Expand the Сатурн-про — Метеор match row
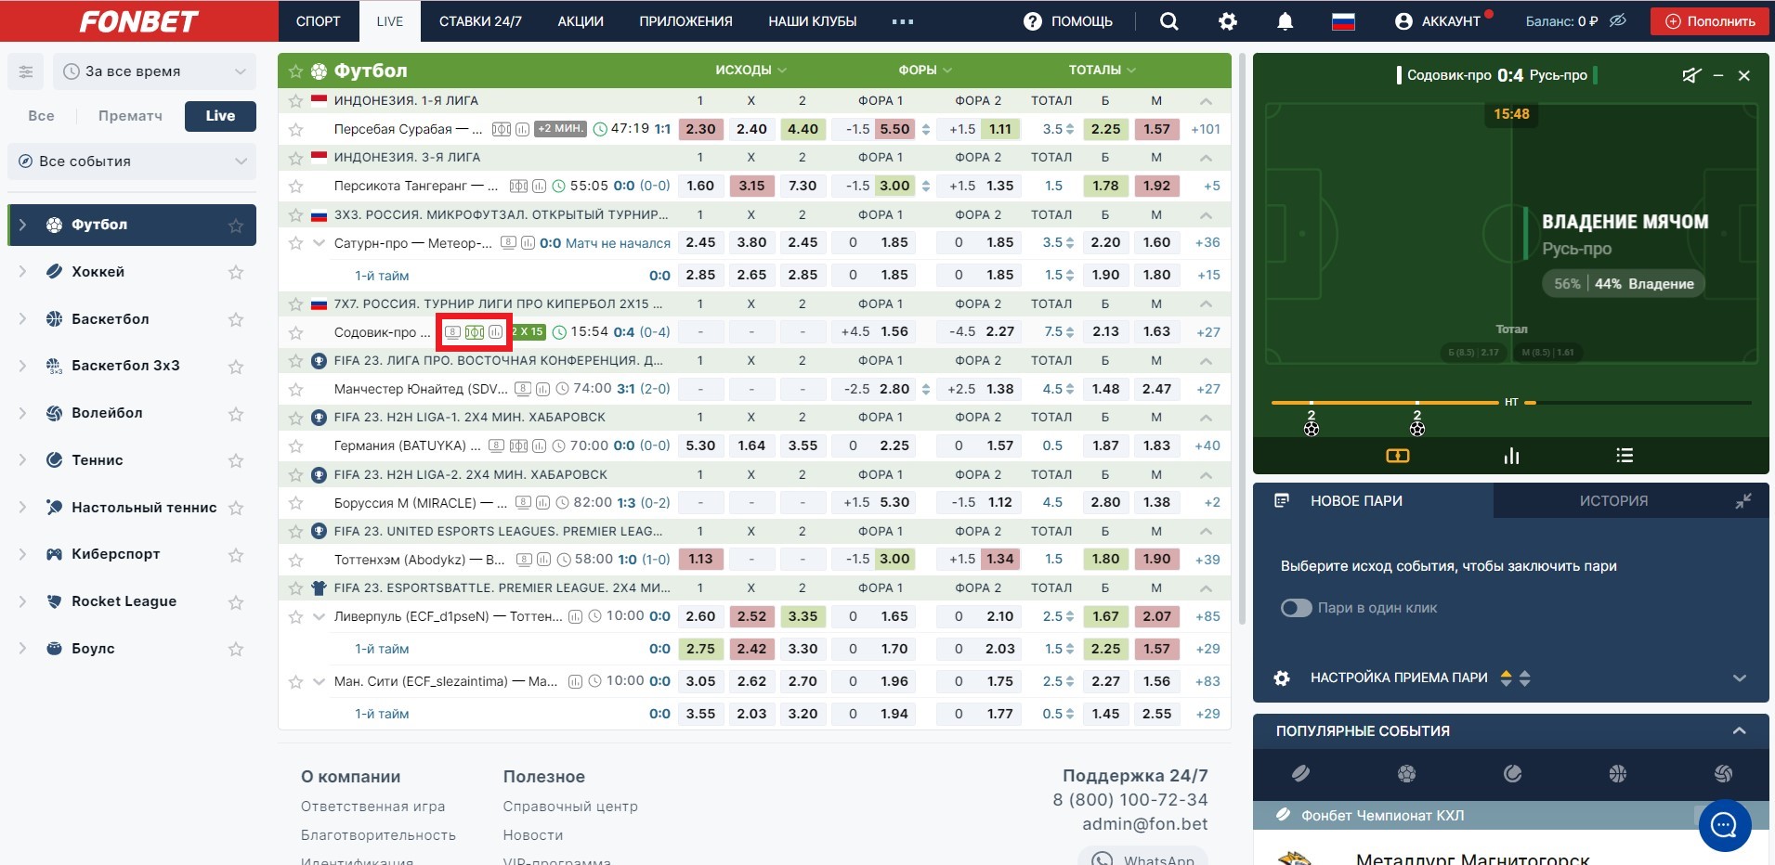The height and width of the screenshot is (865, 1775). point(320,243)
